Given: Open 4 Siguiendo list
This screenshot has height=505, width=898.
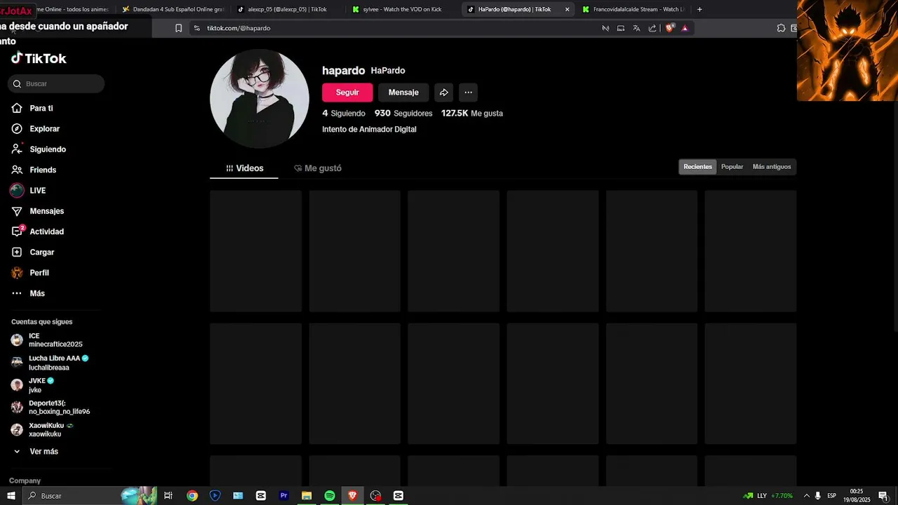Looking at the screenshot, I should click(x=344, y=113).
